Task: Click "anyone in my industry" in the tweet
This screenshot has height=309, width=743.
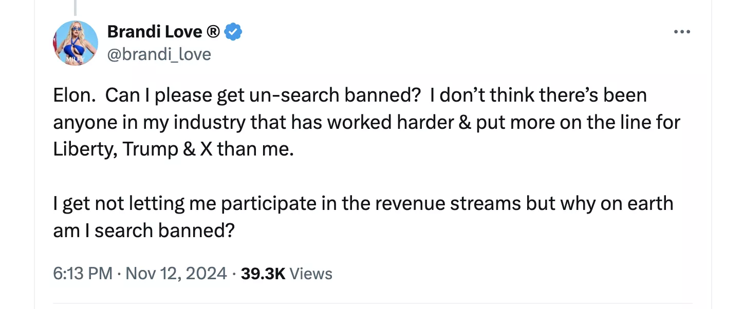Action: click(150, 122)
